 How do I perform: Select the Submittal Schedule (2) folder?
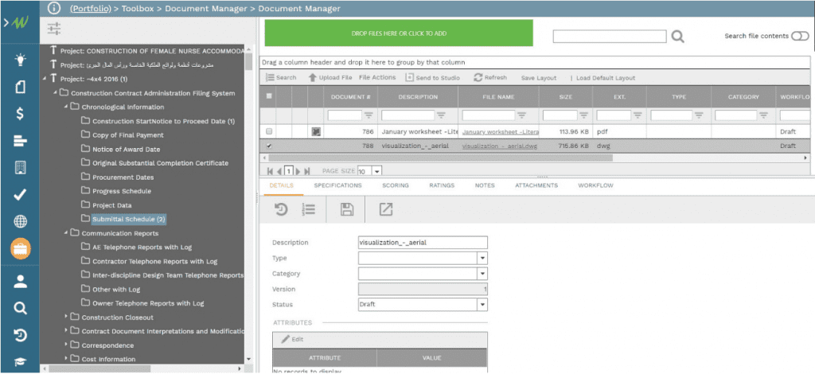128,219
